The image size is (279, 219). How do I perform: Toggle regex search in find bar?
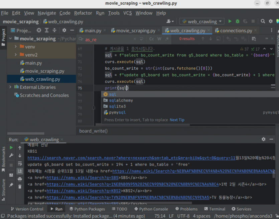tap(167, 39)
